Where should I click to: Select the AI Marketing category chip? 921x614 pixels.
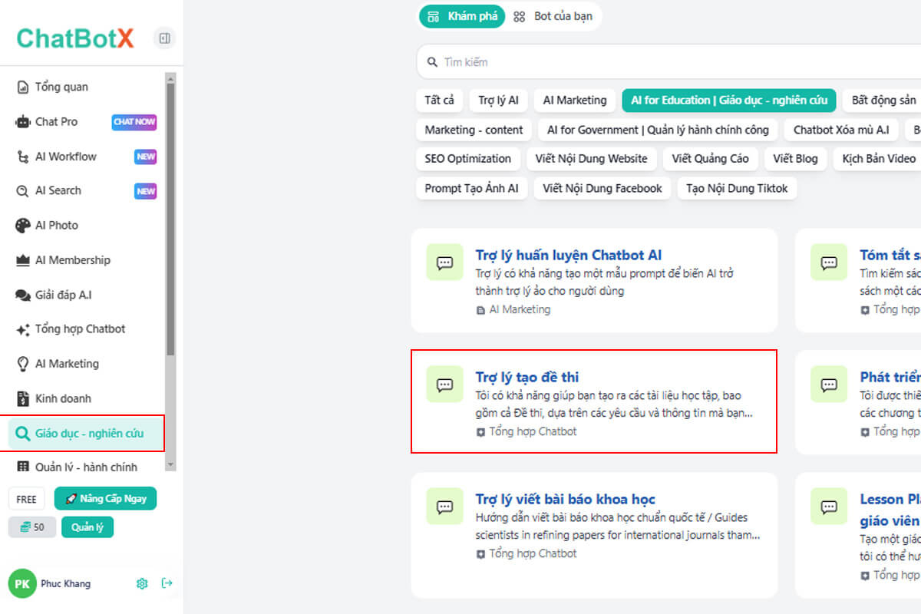pos(574,101)
